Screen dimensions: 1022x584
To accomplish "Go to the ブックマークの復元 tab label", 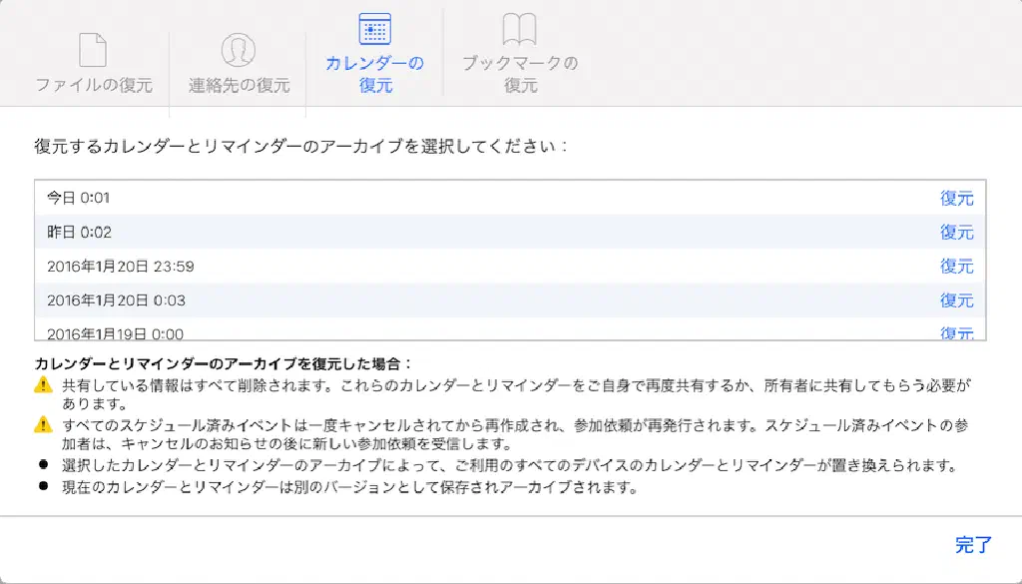I will coord(519,74).
